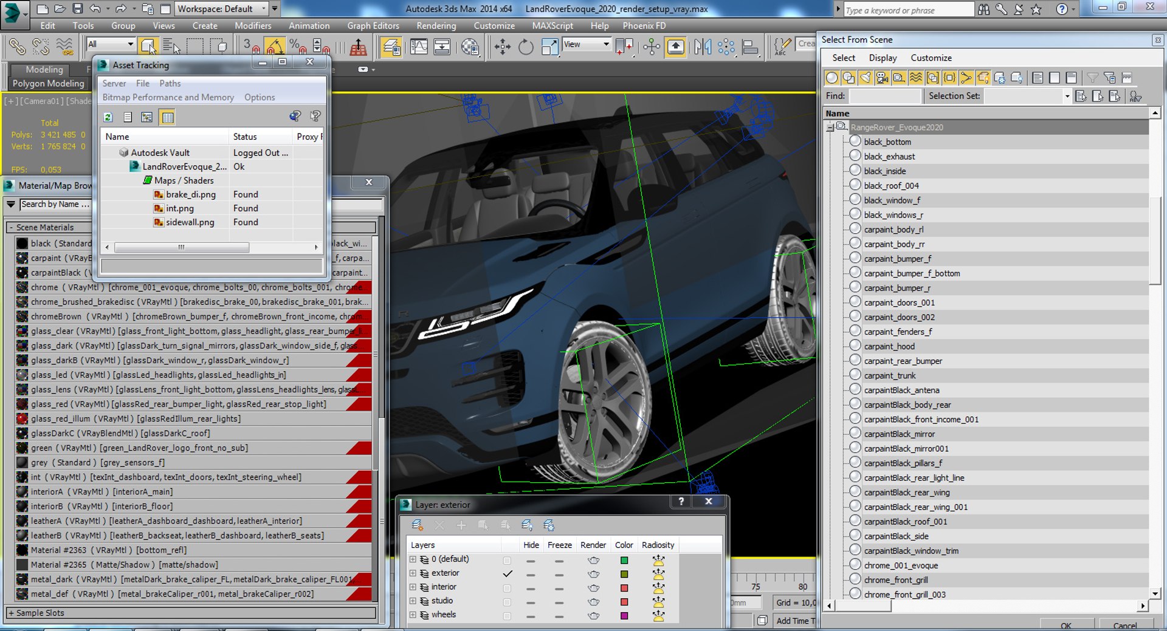The width and height of the screenshot is (1167, 631).
Task: Toggle Angle Snap in main toolbar
Action: (x=274, y=46)
